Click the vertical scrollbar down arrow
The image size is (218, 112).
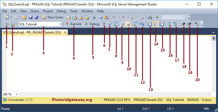coord(214,90)
